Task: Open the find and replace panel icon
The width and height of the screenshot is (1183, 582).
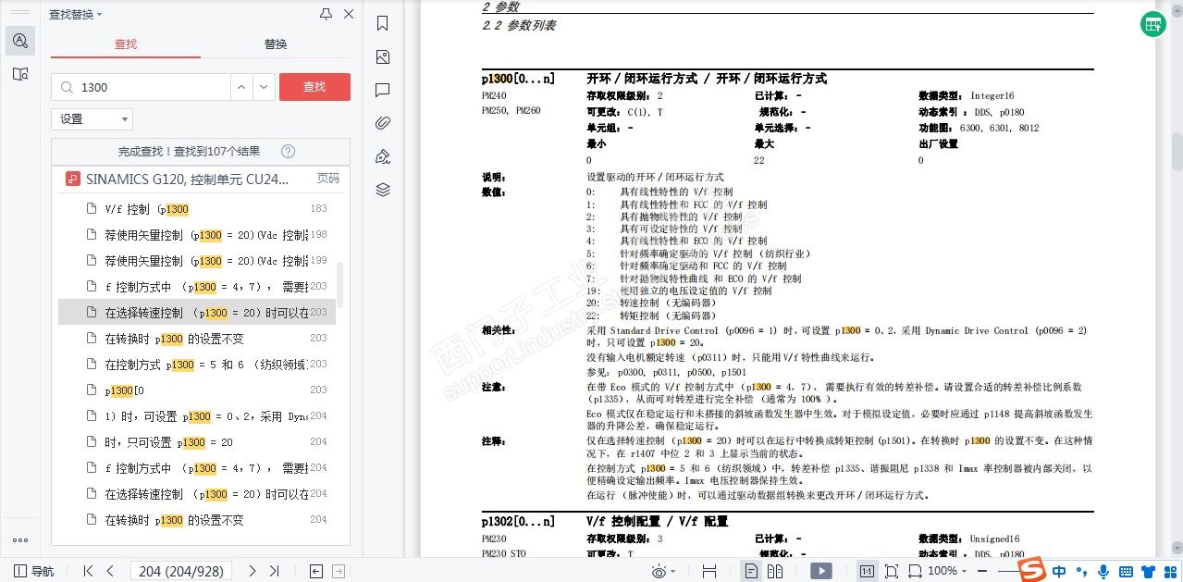Action: [20, 41]
